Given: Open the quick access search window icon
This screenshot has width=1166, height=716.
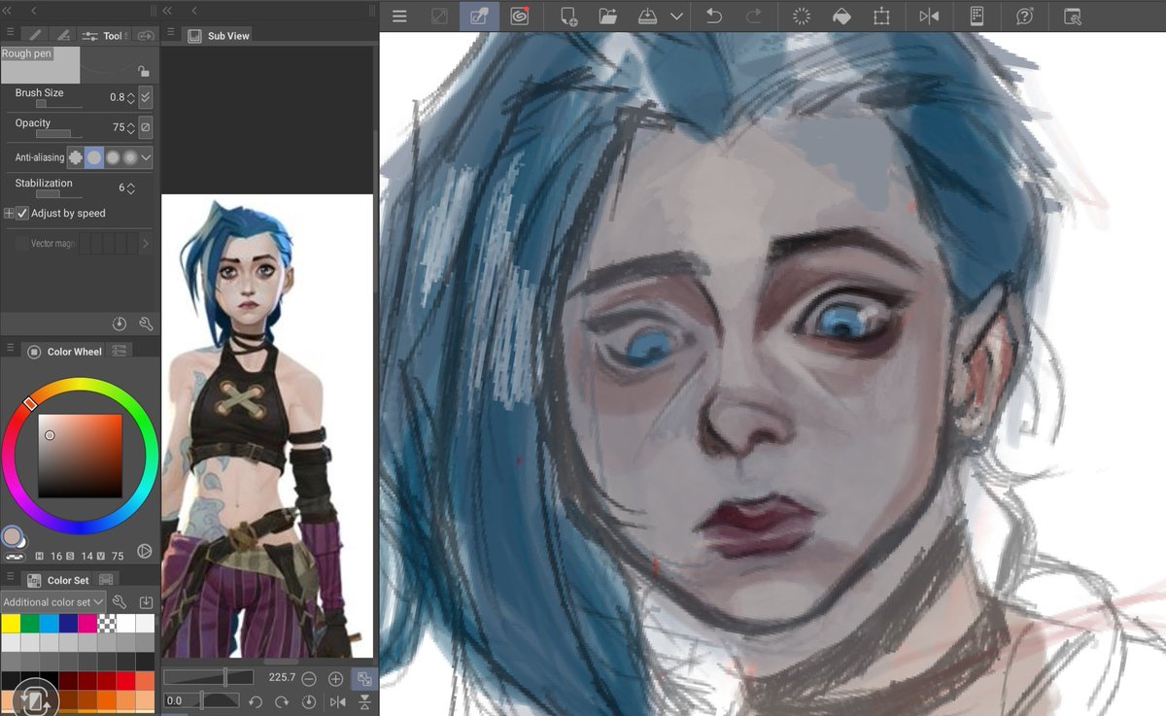Looking at the screenshot, I should 1073,17.
